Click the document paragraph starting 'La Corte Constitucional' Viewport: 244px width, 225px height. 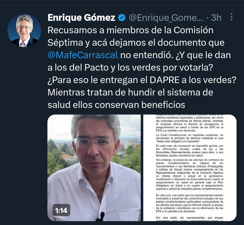click(190, 138)
